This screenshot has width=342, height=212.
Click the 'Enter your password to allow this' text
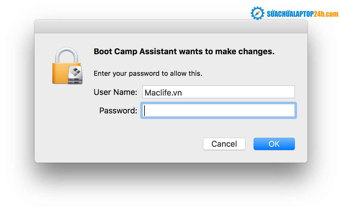[x=148, y=74]
